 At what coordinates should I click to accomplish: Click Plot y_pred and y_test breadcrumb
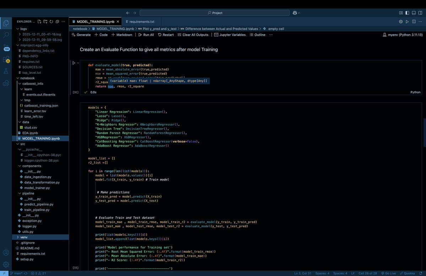pyautogui.click(x=157, y=28)
